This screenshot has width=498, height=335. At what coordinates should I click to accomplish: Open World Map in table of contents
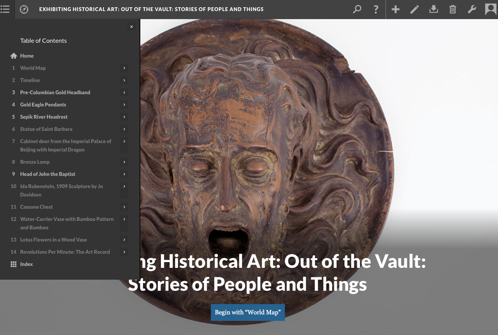pos(33,68)
